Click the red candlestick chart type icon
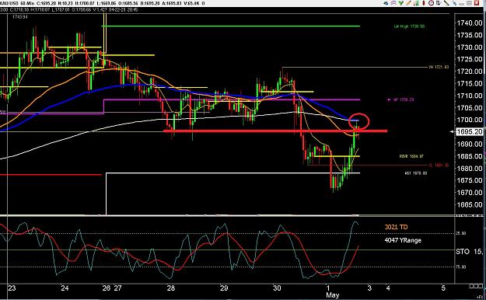Image resolution: width=486 pixels, height=300 pixels. pyautogui.click(x=424, y=3)
